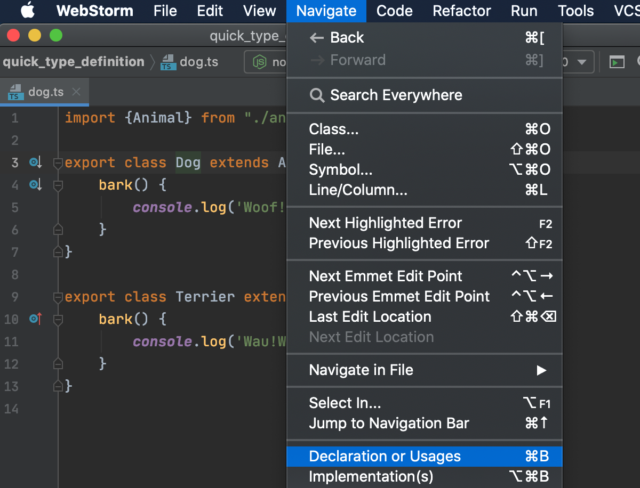640x488 pixels.
Task: Select Declaration or Usages
Action: (x=384, y=456)
